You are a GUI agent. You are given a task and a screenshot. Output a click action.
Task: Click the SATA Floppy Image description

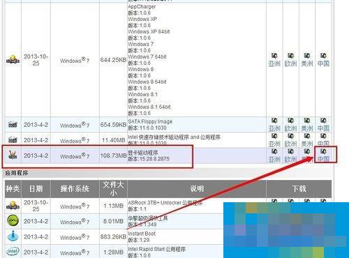(x=150, y=121)
